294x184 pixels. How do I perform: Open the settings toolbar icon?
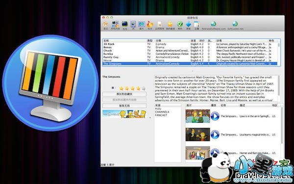pyautogui.click(x=196, y=24)
